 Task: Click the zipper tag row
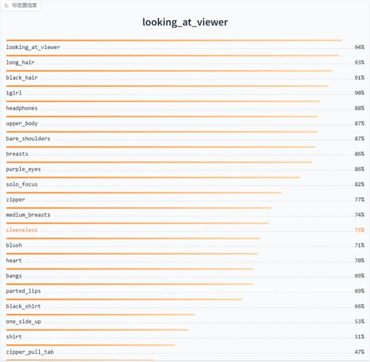(185, 199)
